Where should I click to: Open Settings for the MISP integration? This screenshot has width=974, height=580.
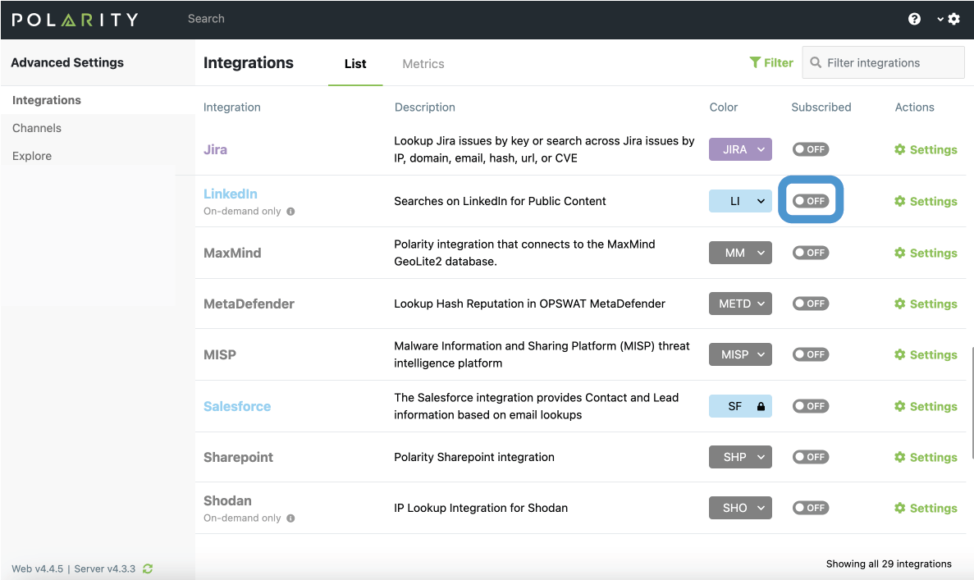click(925, 355)
